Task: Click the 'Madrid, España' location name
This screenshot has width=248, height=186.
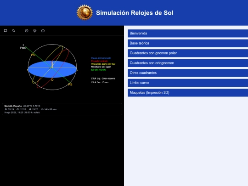Action: [13, 106]
